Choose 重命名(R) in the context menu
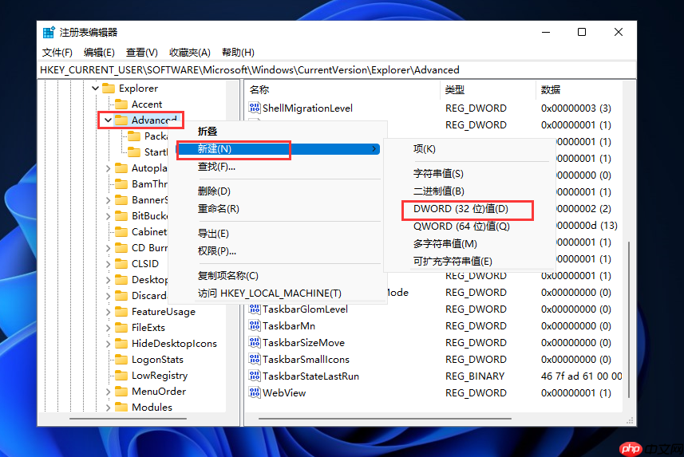The image size is (684, 457). pyautogui.click(x=278, y=209)
